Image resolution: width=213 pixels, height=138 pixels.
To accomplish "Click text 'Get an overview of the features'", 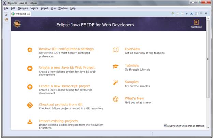I will pos(144,53).
